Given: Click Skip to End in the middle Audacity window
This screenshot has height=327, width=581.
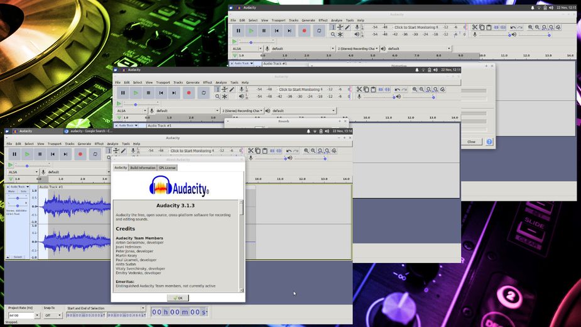Looking at the screenshot, I should click(174, 93).
